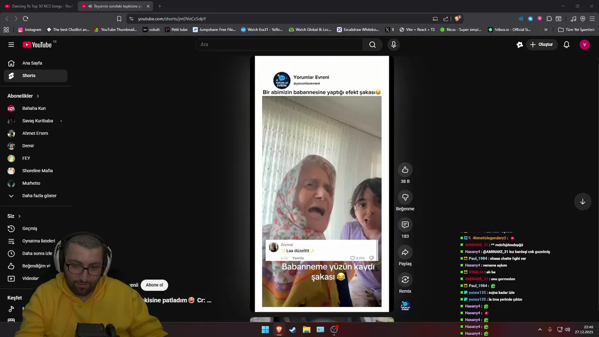Image resolution: width=599 pixels, height=337 pixels.
Task: Open the Oluştur create menu
Action: click(541, 44)
